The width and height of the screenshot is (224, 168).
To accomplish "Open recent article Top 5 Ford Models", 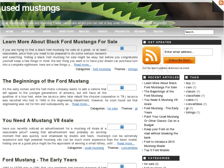I will (157, 150).
